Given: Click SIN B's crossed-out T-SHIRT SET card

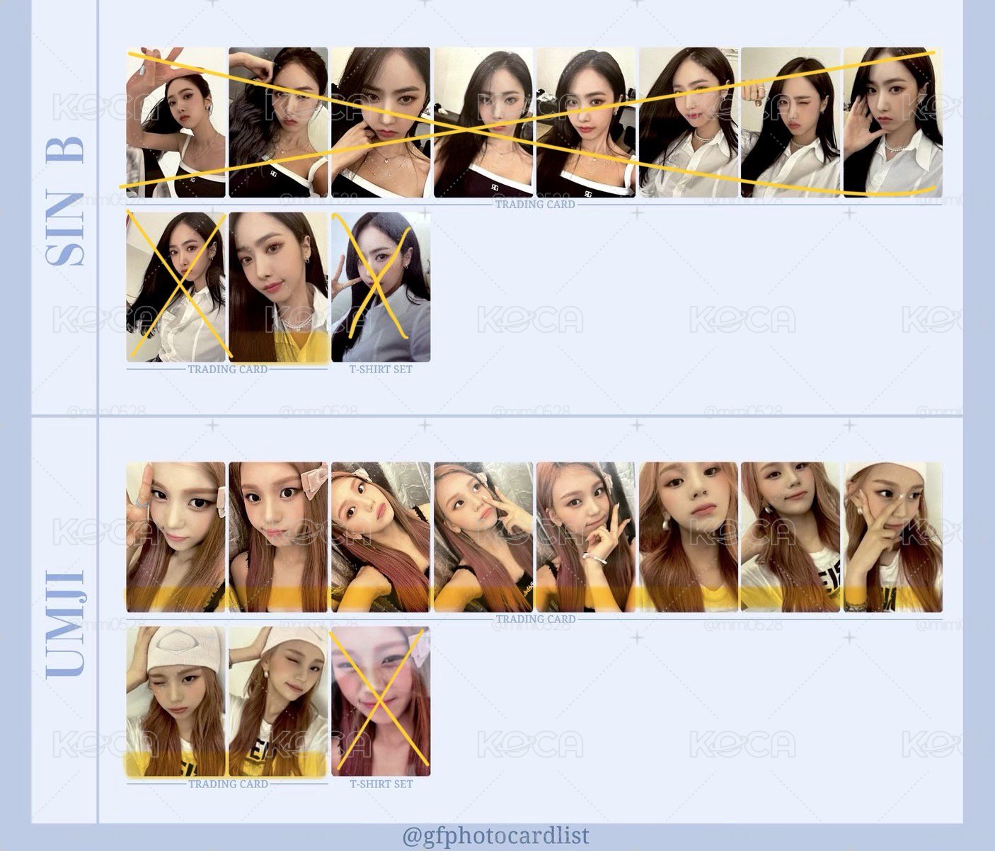Looking at the screenshot, I should (381, 287).
